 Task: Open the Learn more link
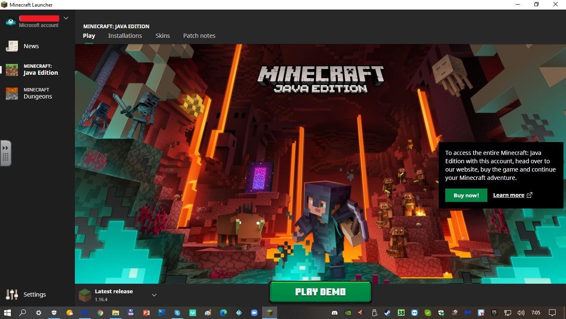(509, 195)
